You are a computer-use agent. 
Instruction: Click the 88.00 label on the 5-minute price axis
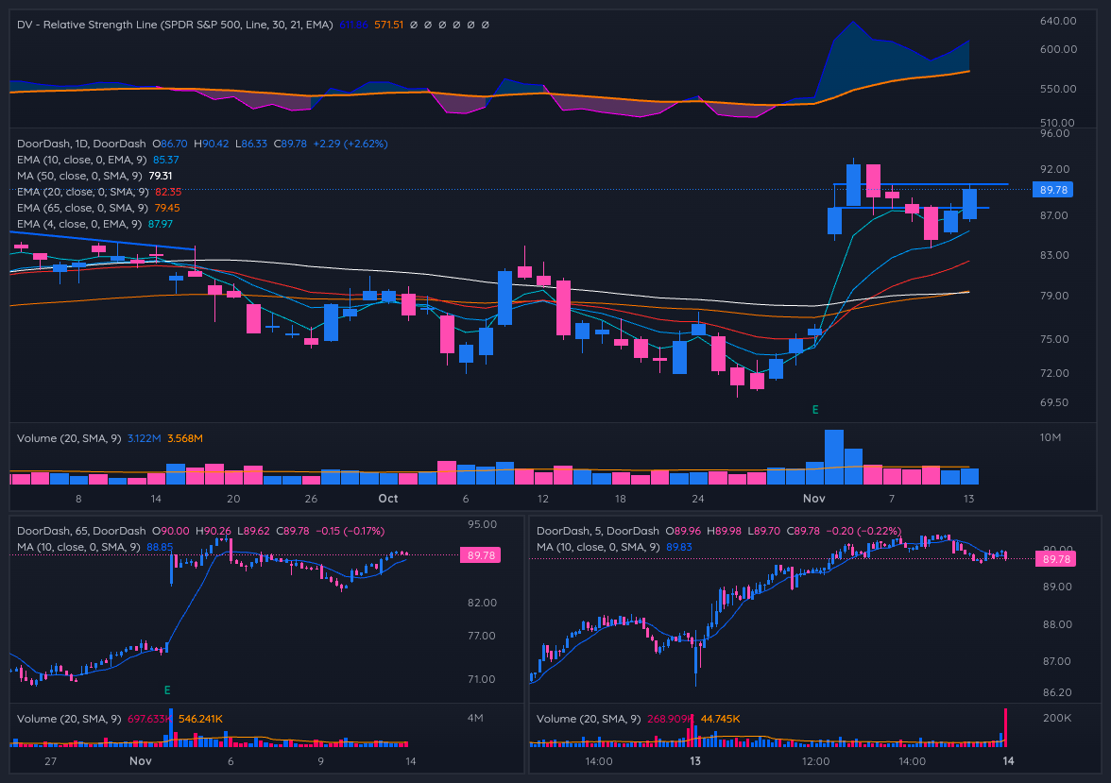pyautogui.click(x=1057, y=625)
